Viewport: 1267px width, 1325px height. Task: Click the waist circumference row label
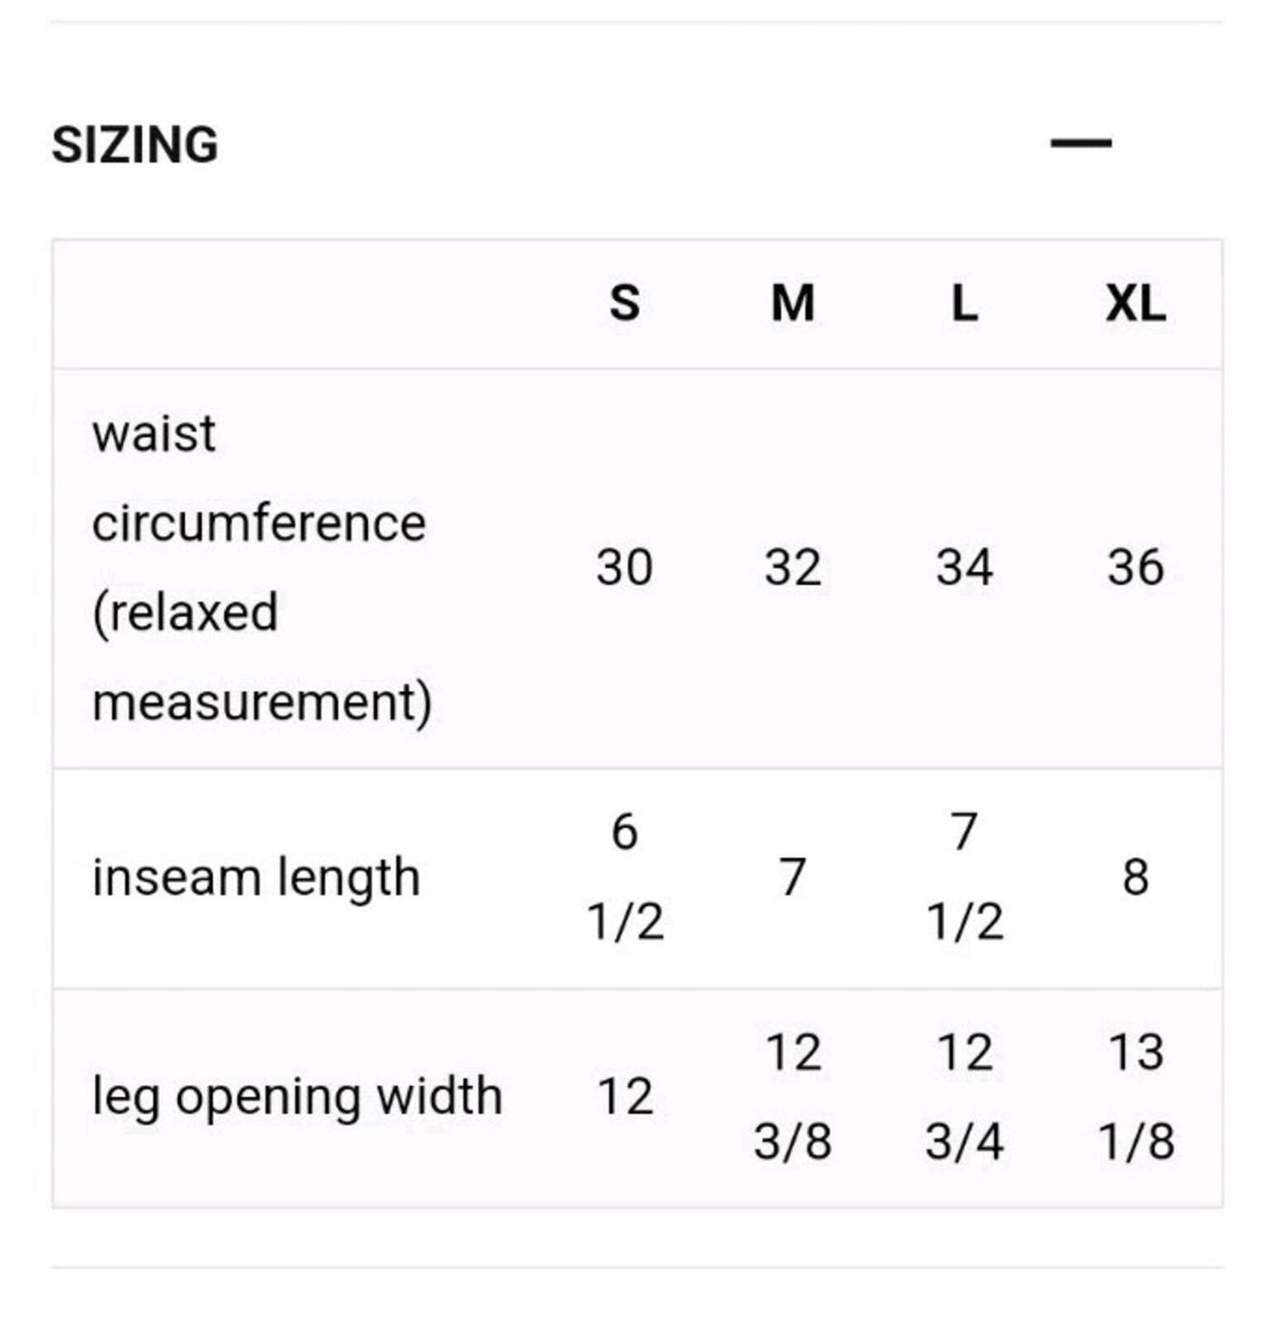[x=262, y=567]
